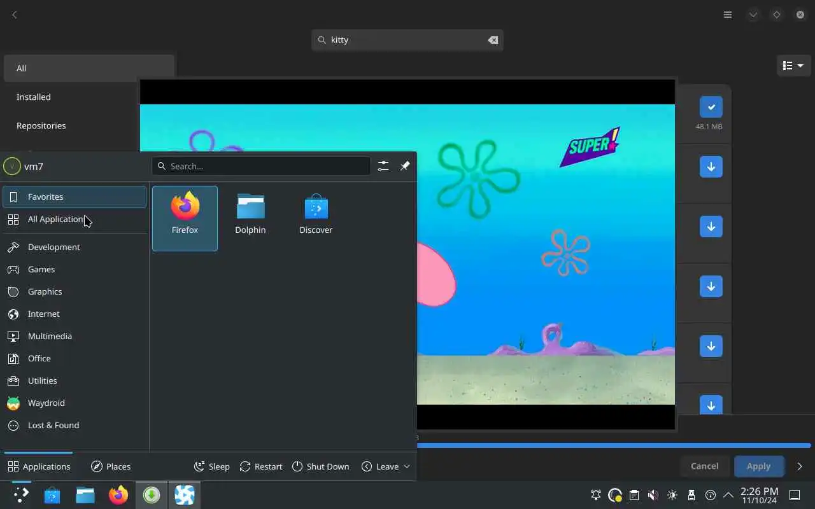
Task: Open the All Applications category
Action: click(x=74, y=219)
